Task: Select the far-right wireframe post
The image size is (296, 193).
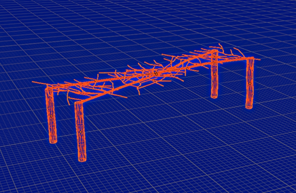Action: (249, 83)
